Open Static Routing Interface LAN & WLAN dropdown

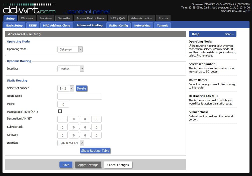pyautogui.click(x=71, y=143)
